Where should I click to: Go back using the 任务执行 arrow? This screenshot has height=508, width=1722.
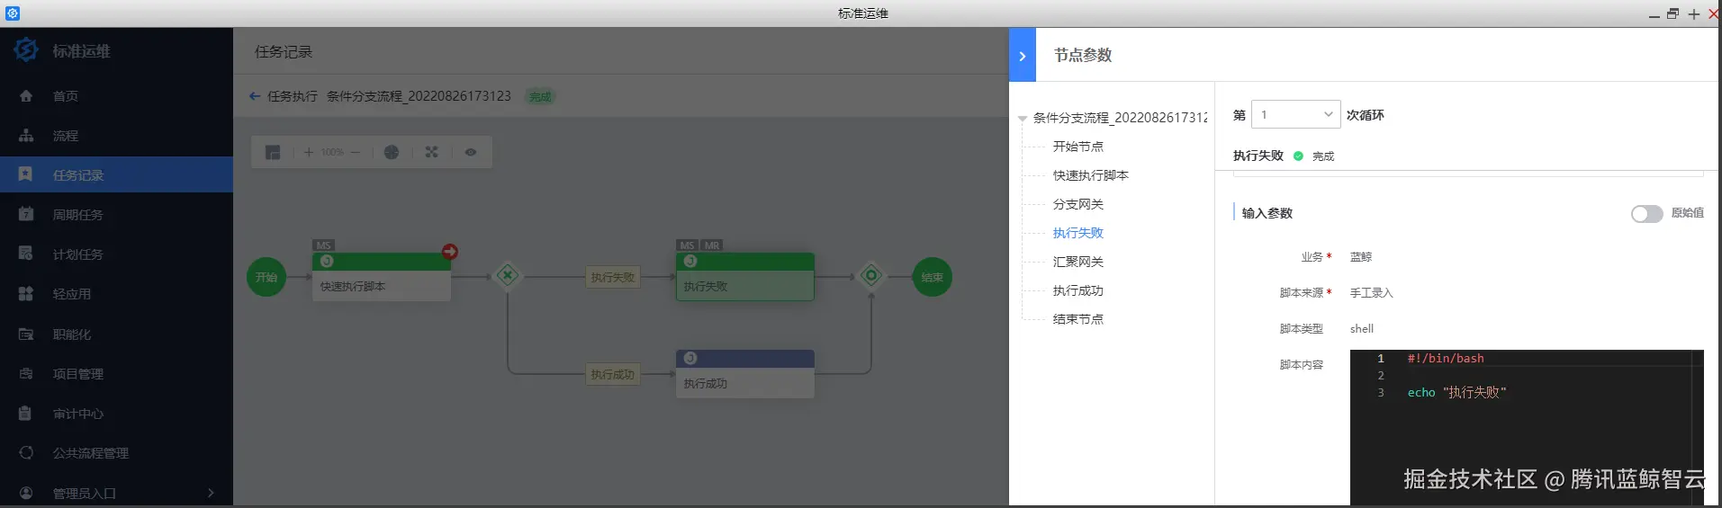pyautogui.click(x=255, y=96)
